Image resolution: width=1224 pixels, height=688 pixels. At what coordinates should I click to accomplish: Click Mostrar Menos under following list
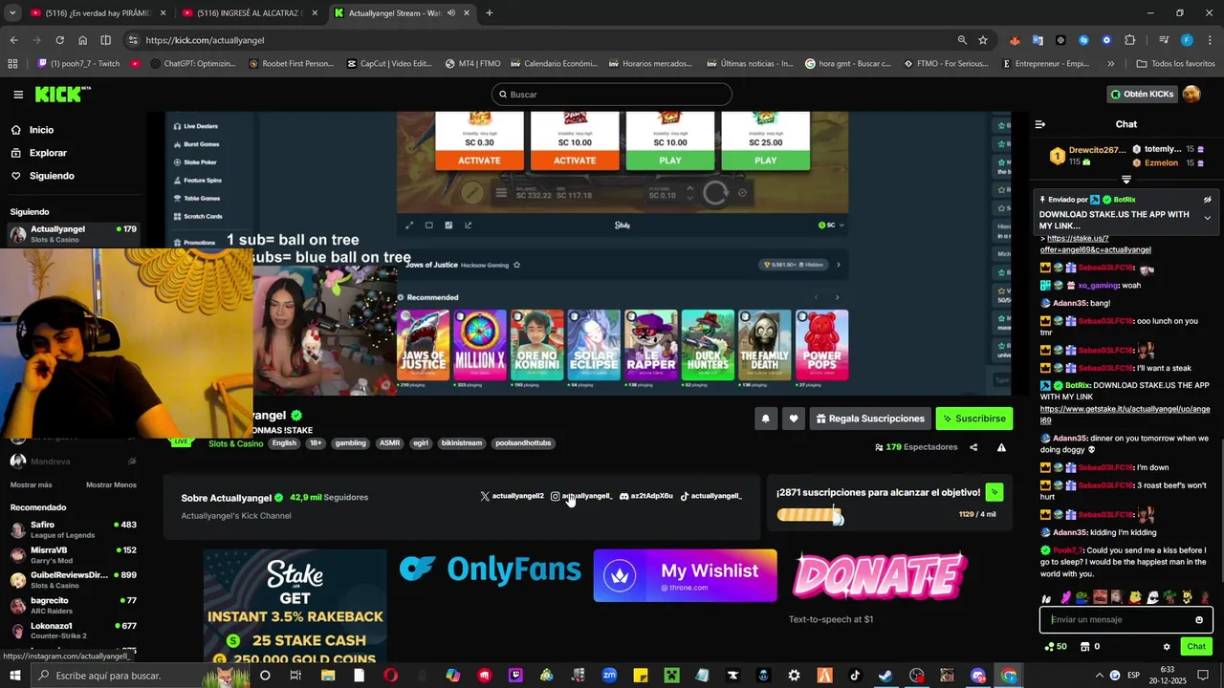click(111, 484)
